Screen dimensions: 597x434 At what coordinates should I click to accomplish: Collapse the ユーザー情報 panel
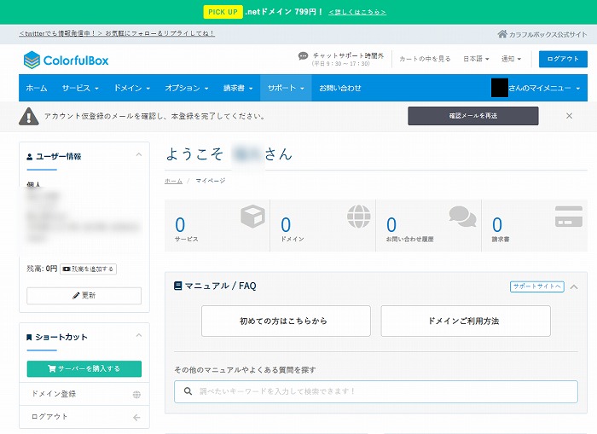(x=139, y=155)
